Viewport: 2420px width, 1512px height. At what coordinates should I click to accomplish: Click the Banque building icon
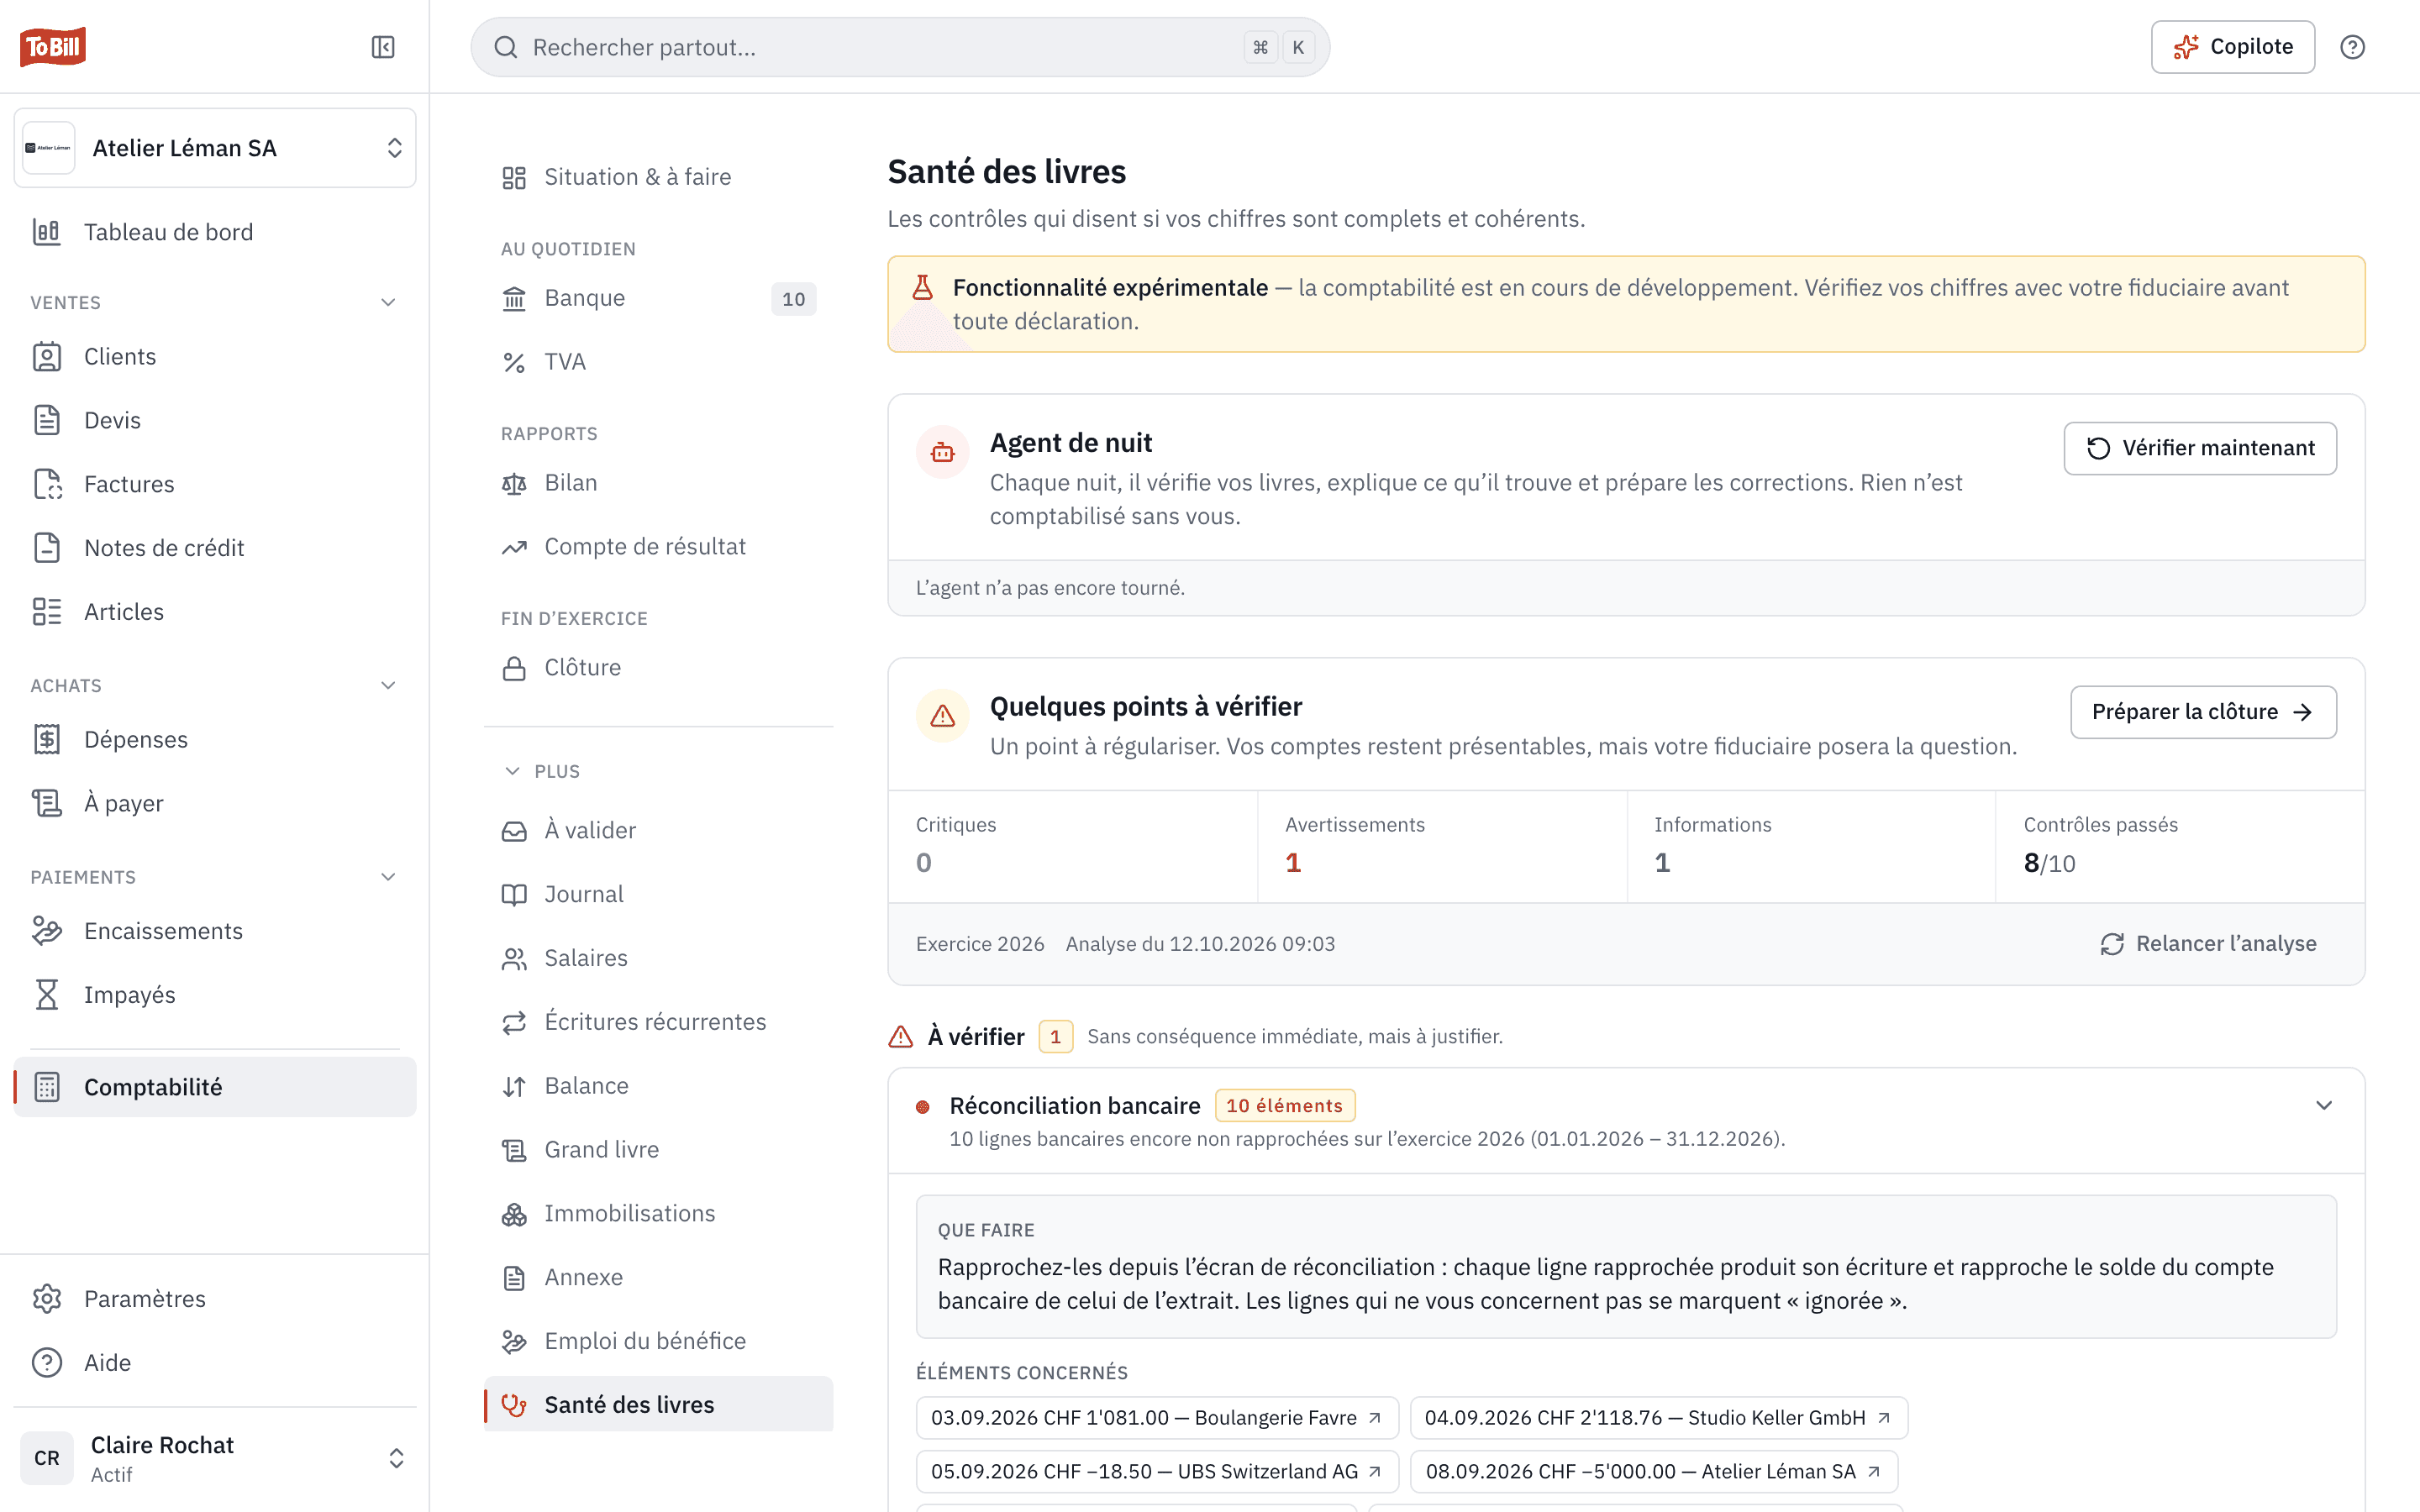click(x=514, y=298)
